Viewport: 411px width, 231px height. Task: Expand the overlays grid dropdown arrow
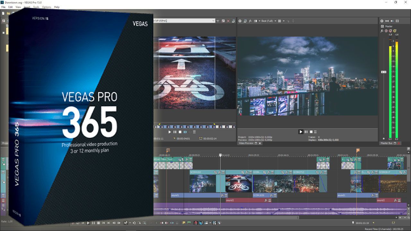pos(284,21)
